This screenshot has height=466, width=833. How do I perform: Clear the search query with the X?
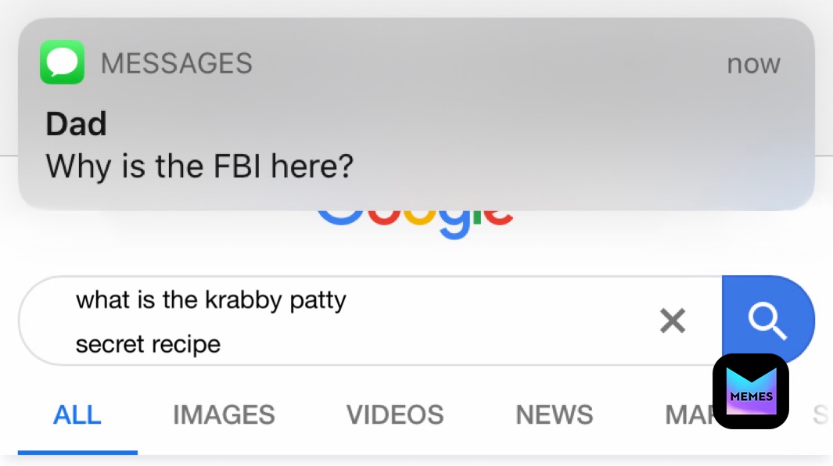pyautogui.click(x=673, y=320)
